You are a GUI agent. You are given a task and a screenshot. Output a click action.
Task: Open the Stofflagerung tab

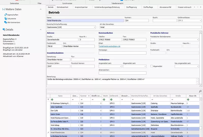pyautogui.click(x=131, y=7)
